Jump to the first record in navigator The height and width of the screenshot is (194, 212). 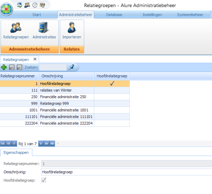(x=3, y=144)
